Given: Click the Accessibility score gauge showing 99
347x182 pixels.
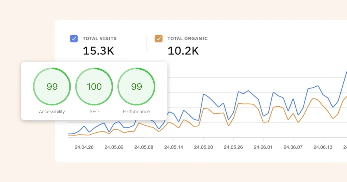Looking at the screenshot, I should point(52,87).
